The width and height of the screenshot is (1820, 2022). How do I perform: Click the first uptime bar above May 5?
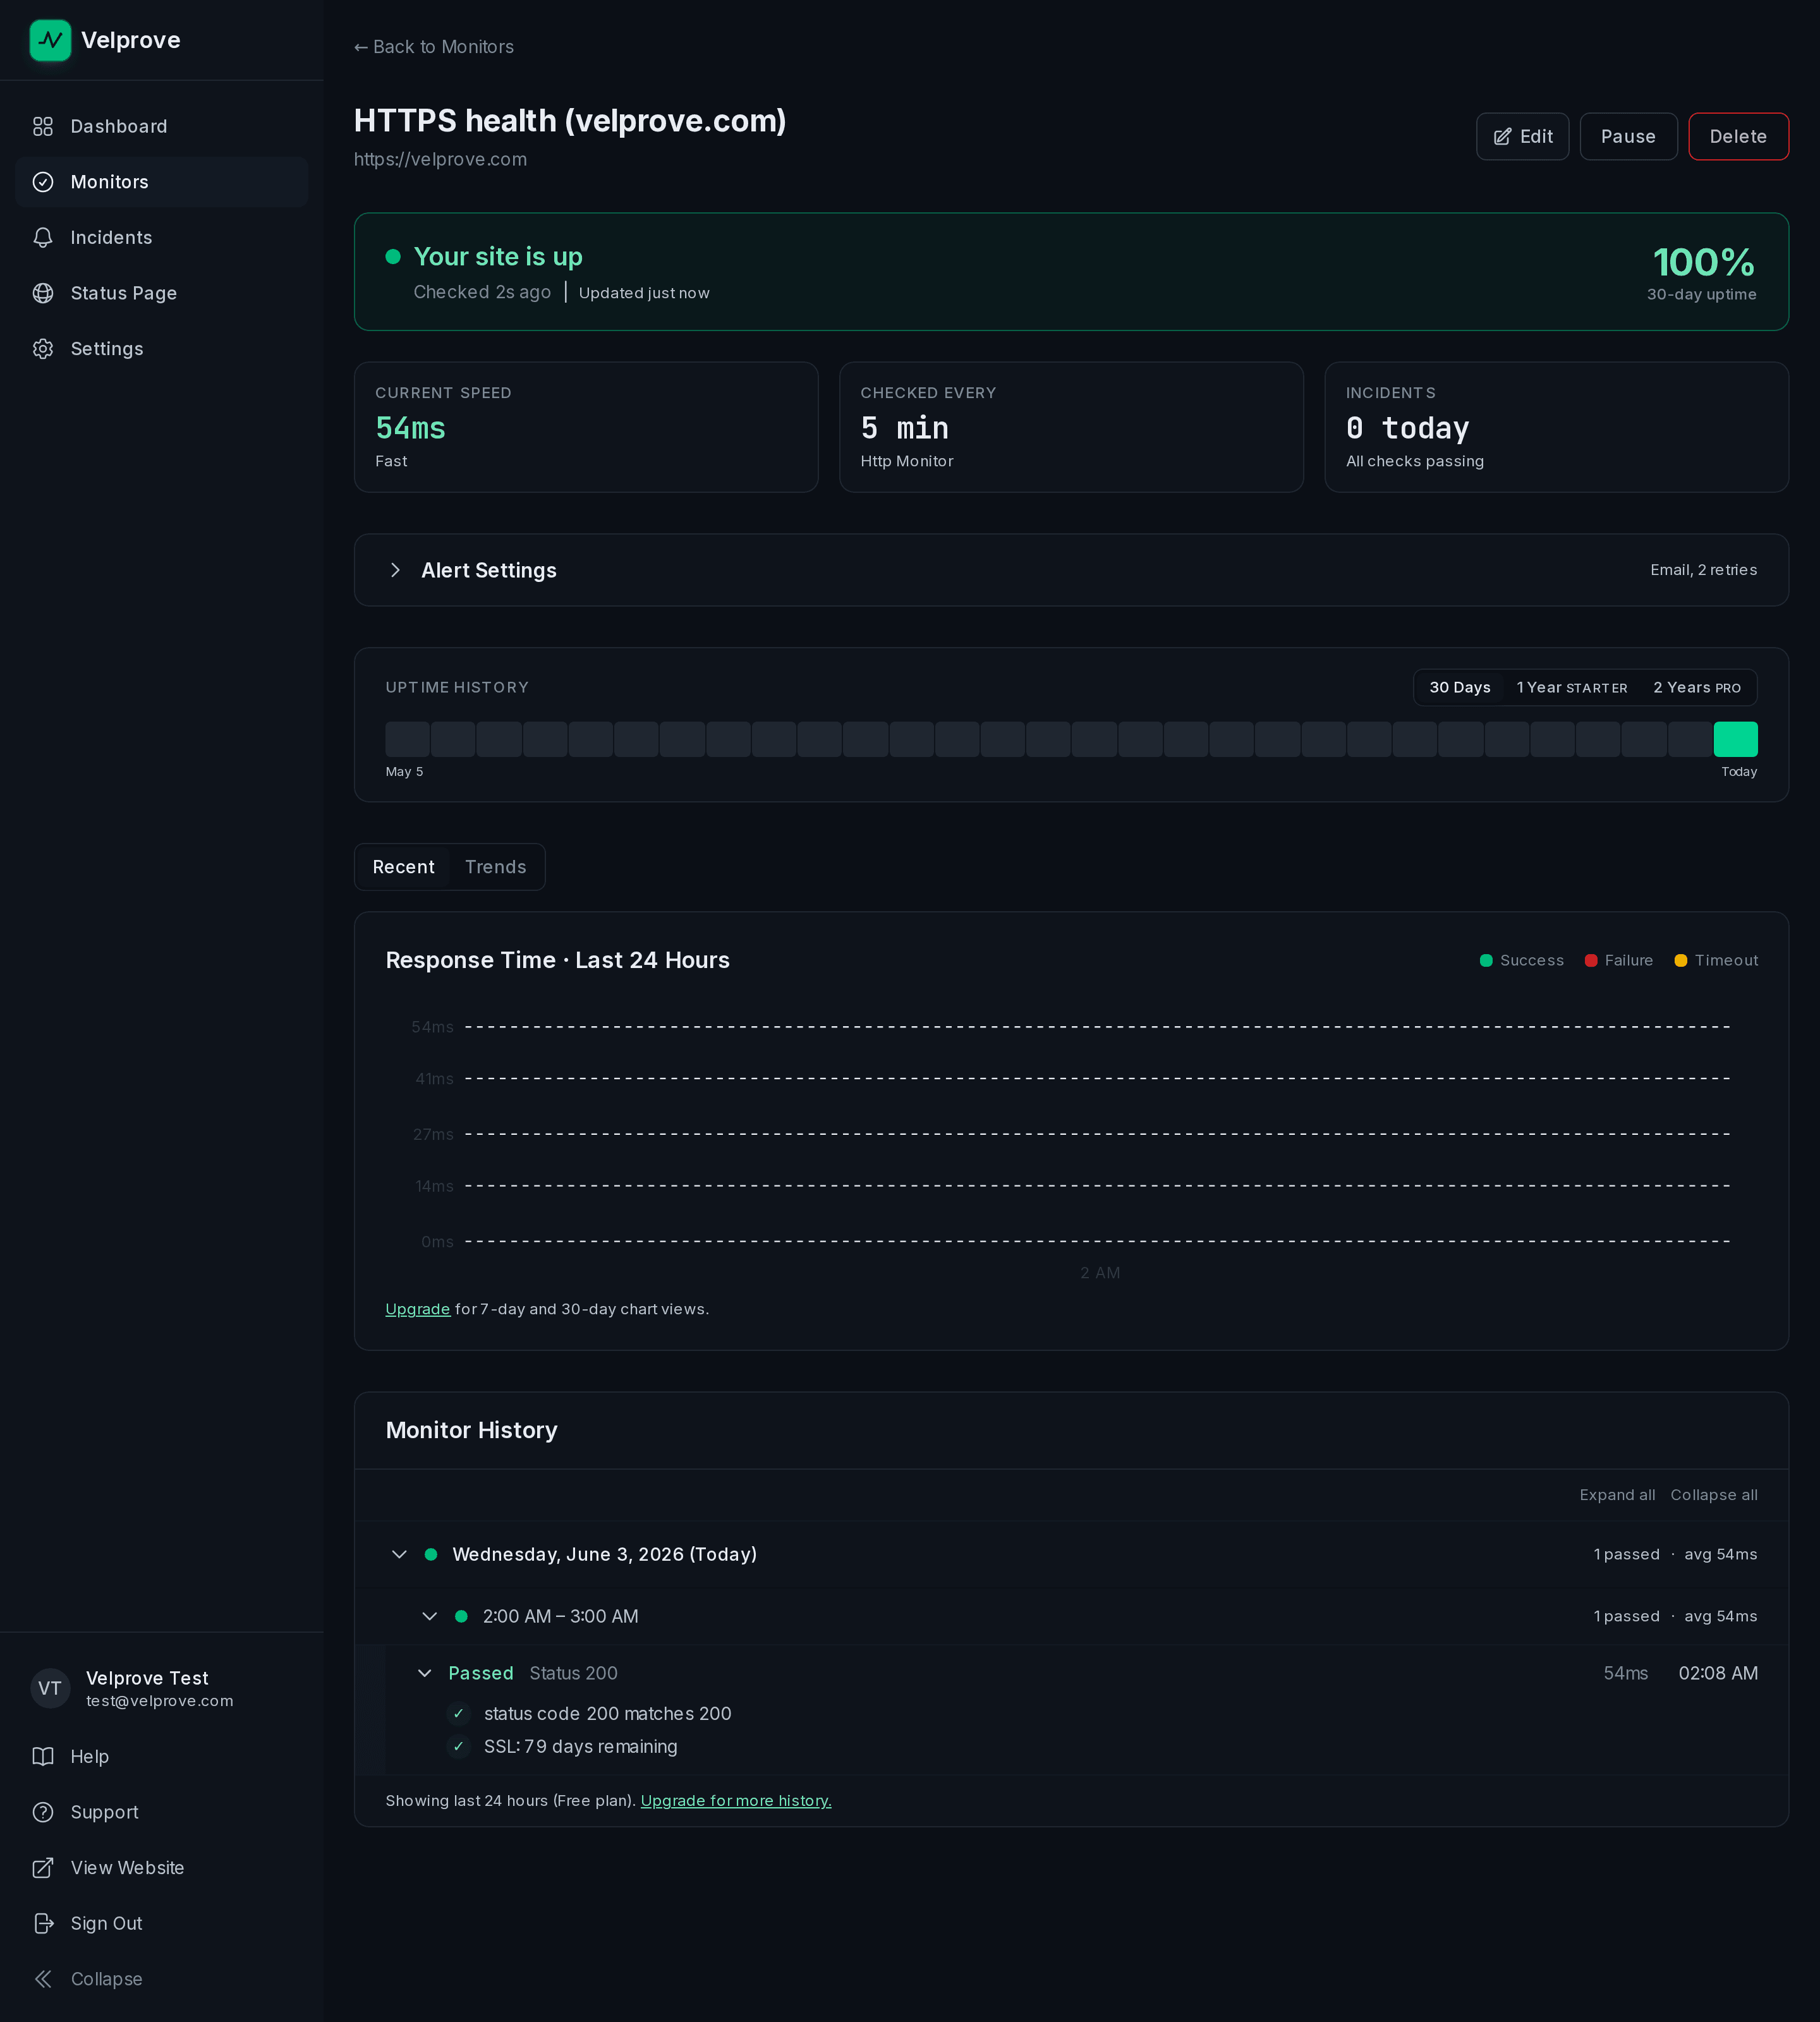tap(407, 739)
